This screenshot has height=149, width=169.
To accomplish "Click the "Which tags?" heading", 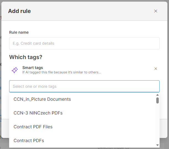I will pyautogui.click(x=26, y=57).
